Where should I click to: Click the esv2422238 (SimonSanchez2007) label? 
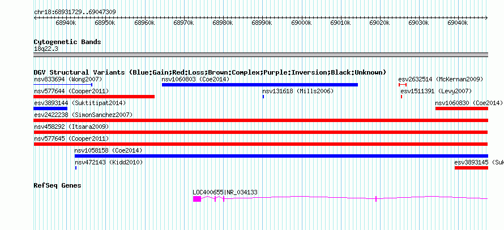click(x=83, y=115)
